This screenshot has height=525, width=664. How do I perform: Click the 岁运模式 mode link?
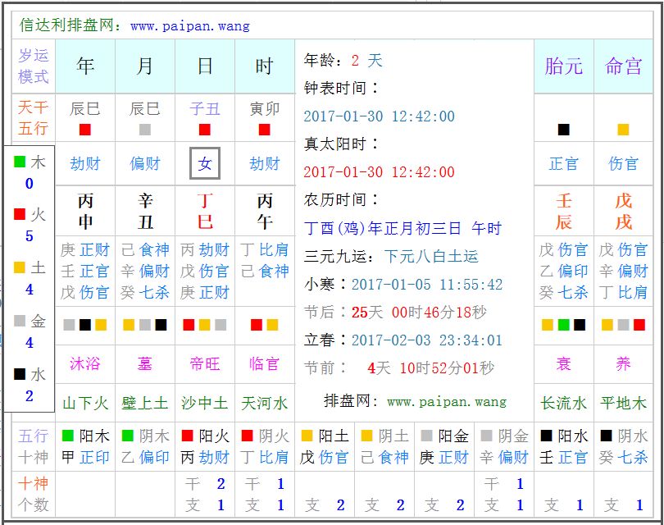[x=34, y=66]
